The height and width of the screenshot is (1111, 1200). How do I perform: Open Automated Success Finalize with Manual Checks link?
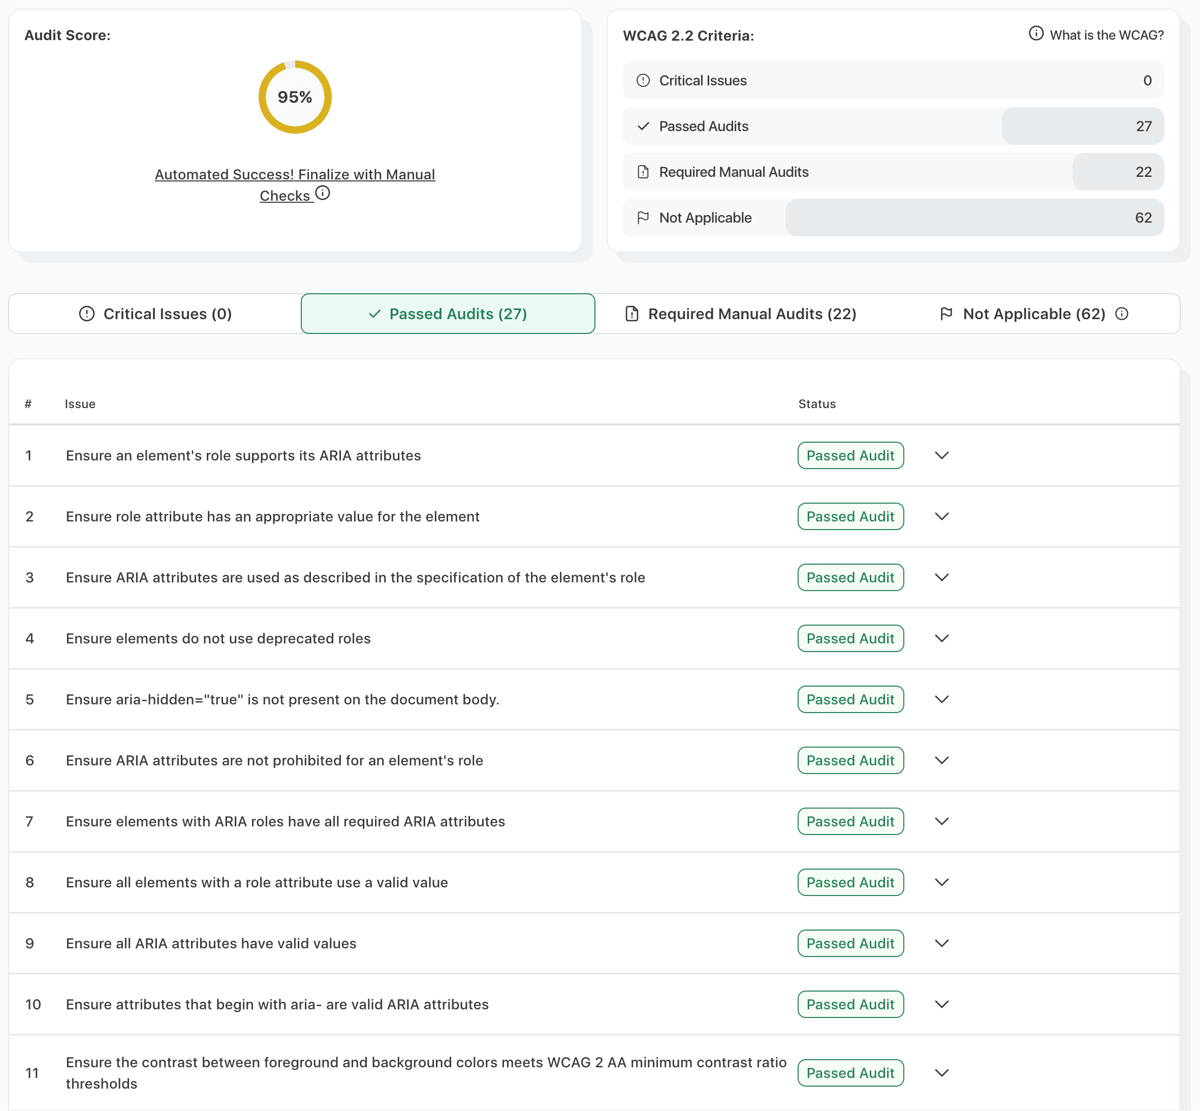[295, 175]
